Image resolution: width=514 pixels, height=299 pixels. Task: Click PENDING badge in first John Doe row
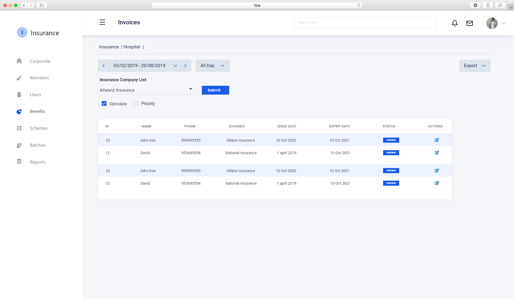tap(391, 140)
